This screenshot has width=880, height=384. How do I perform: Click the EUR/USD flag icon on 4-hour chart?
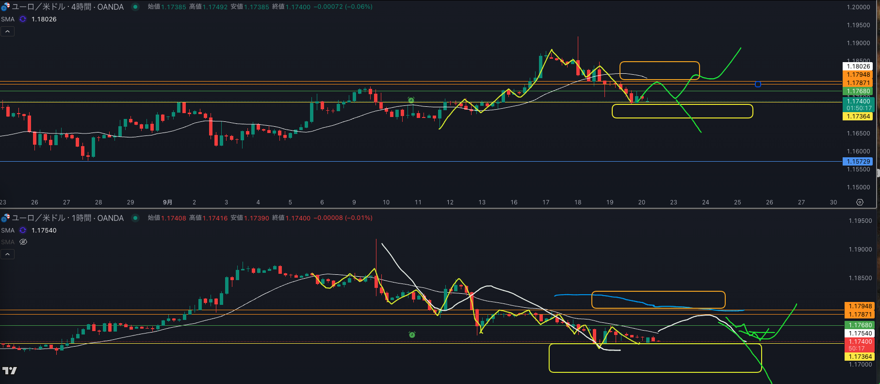(5, 7)
